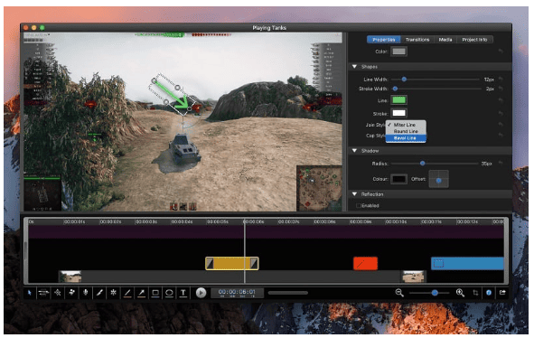Adjust the Line Width slider
This screenshot has height=338, width=534.
(435, 80)
